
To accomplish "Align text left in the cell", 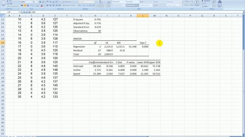I will [47, 5].
